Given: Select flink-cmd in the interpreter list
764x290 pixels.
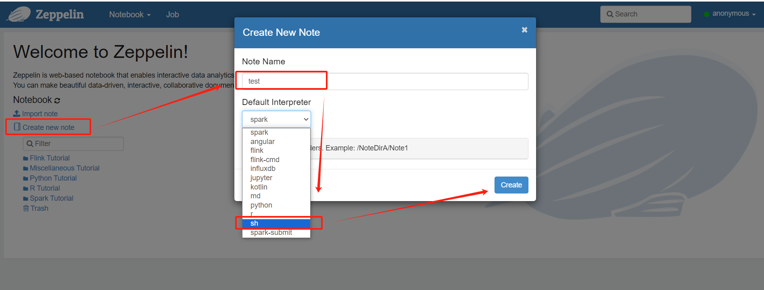Looking at the screenshot, I should (276, 160).
